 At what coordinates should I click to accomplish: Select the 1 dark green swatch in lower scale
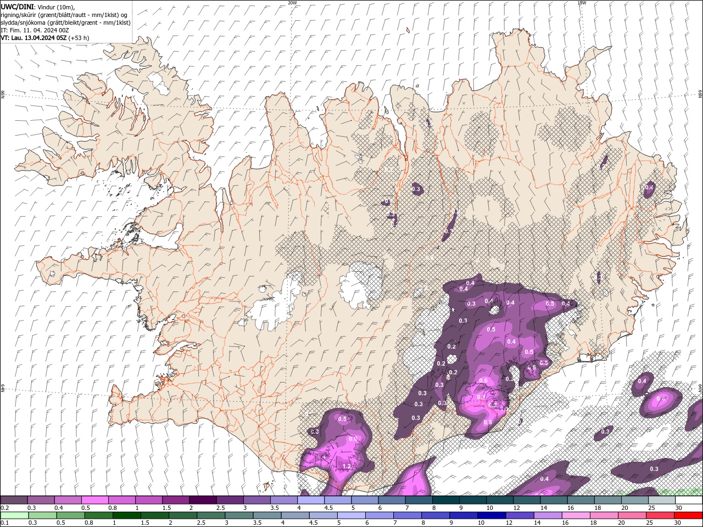[126, 515]
